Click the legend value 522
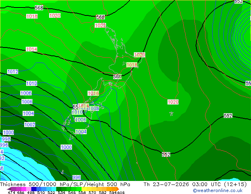 coord(51,192)
